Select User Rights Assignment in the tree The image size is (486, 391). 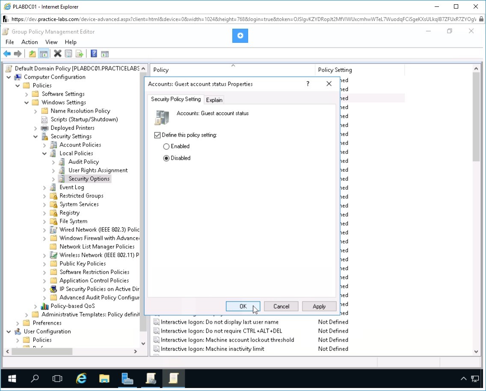point(98,170)
